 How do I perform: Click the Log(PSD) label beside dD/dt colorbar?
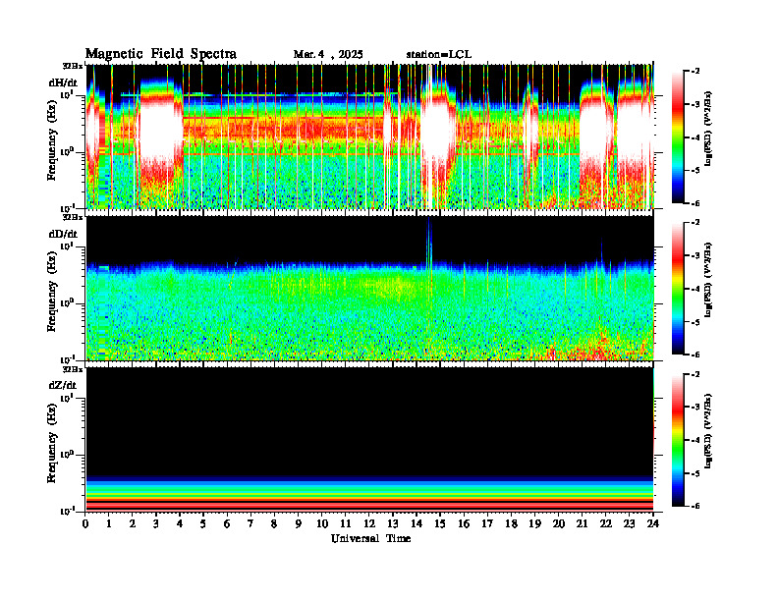coord(707,280)
